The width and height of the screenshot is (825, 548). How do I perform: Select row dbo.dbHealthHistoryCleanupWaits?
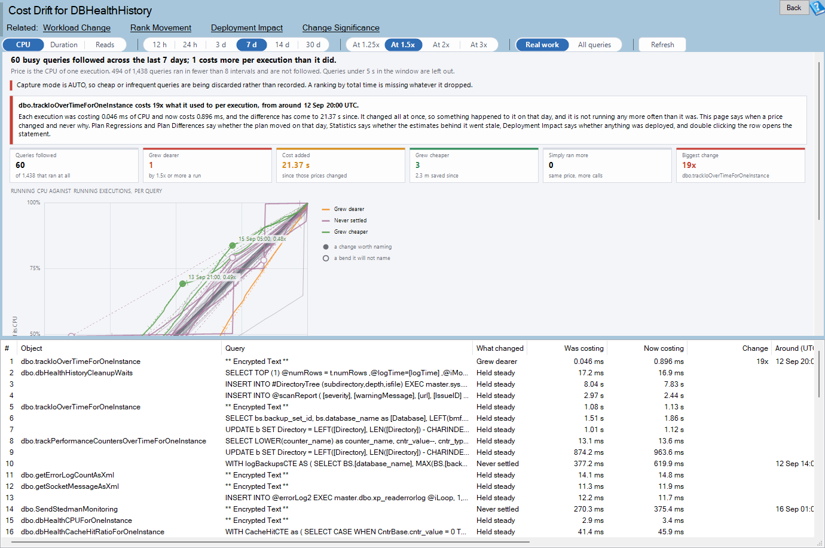(407, 373)
